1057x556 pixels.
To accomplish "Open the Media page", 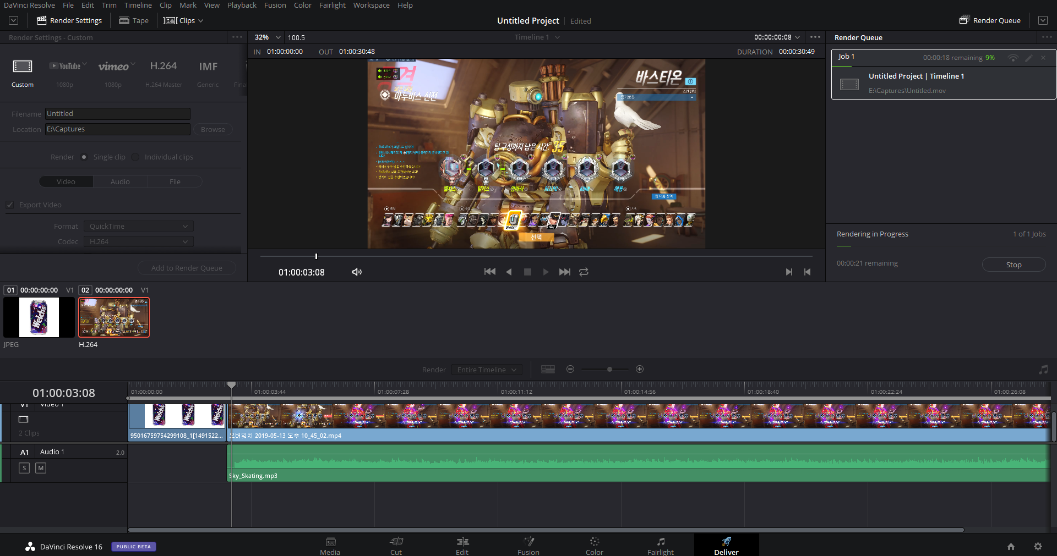I will click(x=330, y=546).
